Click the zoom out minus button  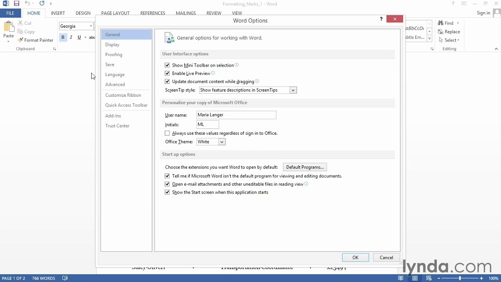438,278
